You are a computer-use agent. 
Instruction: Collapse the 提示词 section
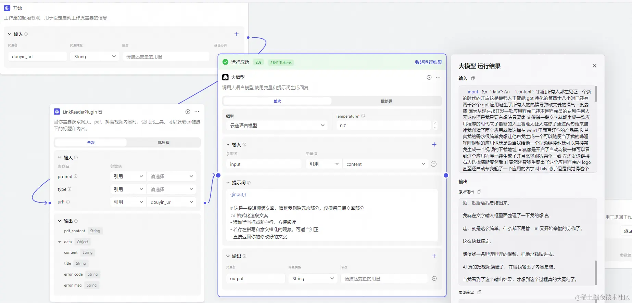(x=228, y=183)
